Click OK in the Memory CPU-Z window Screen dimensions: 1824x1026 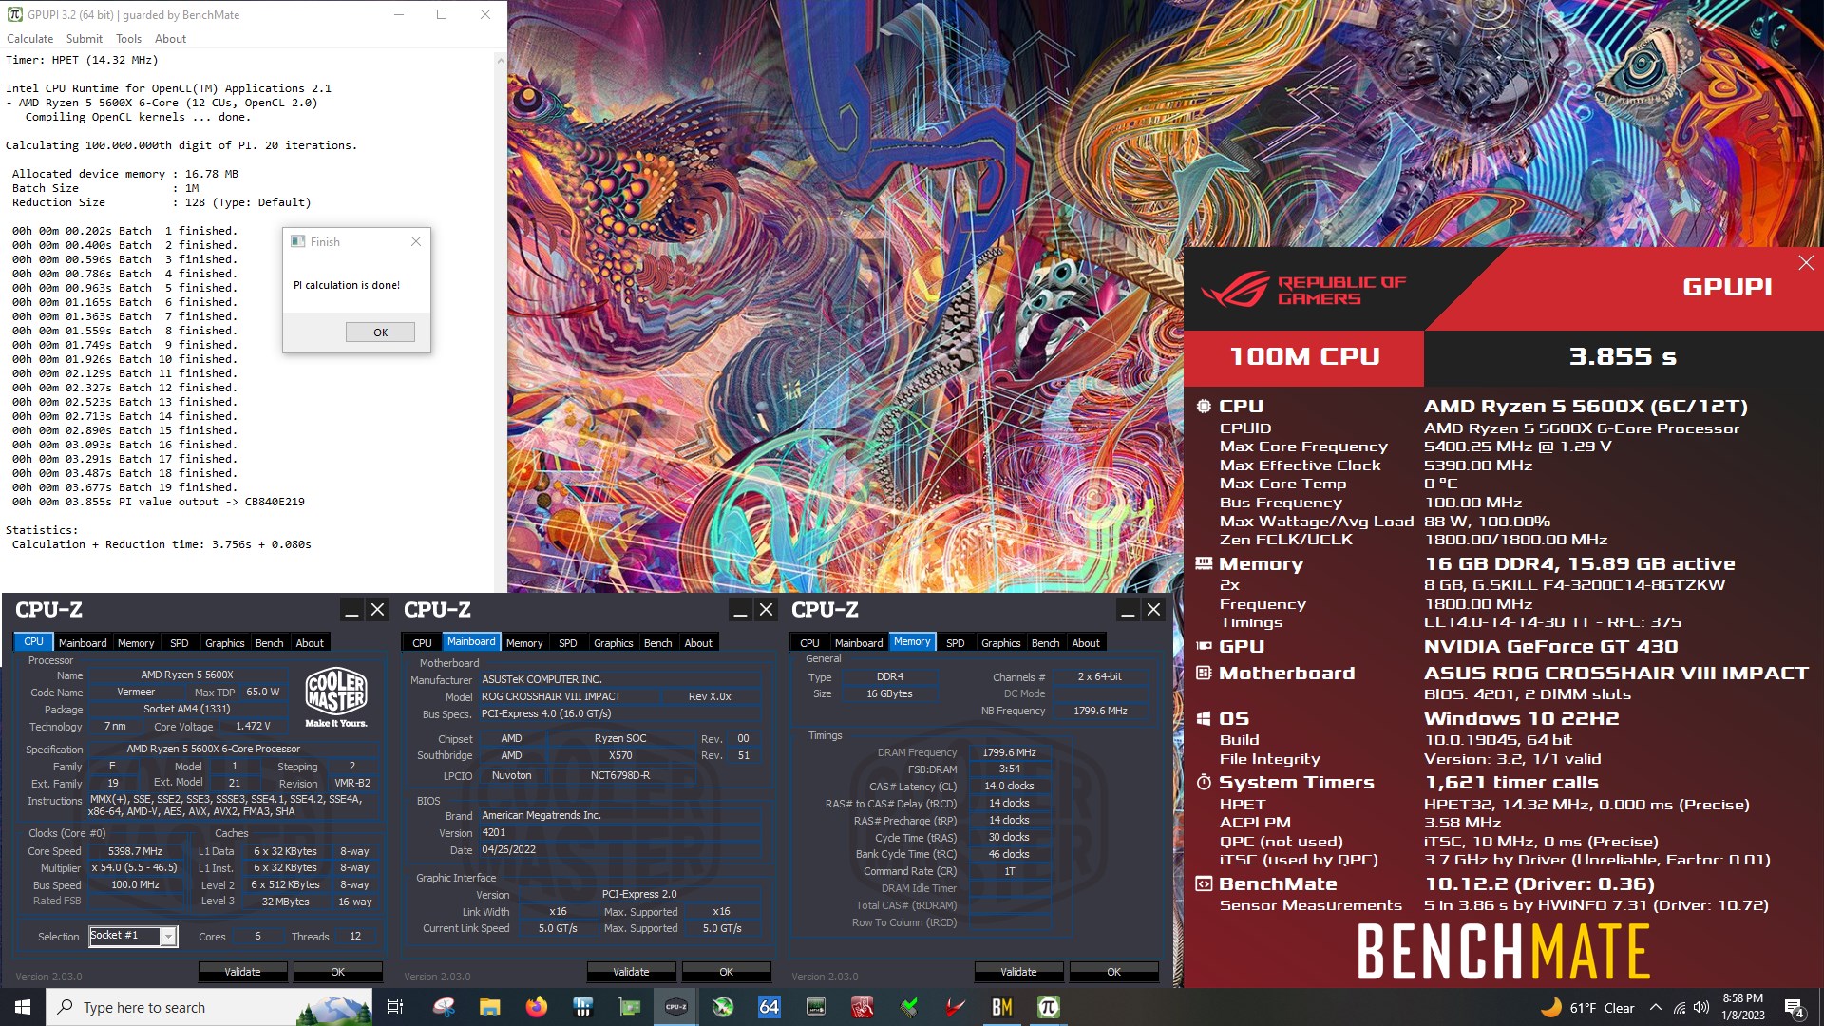click(x=1113, y=972)
